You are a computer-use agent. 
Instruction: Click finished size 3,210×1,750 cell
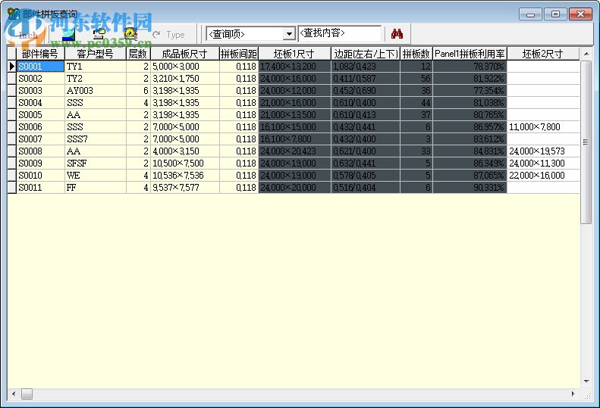pyautogui.click(x=185, y=78)
